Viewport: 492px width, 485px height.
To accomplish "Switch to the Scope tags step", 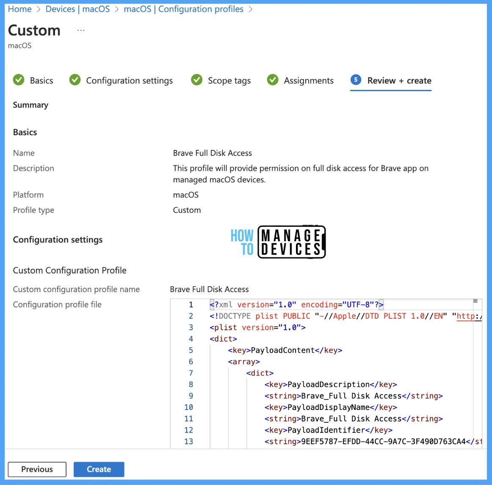I will [229, 81].
